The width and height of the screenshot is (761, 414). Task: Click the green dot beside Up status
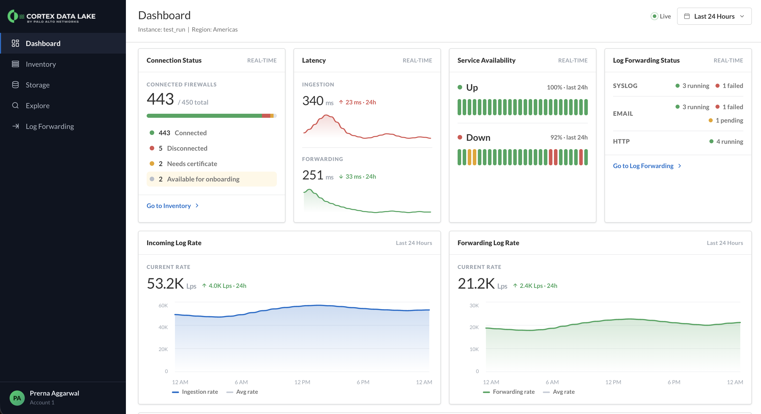(x=460, y=87)
